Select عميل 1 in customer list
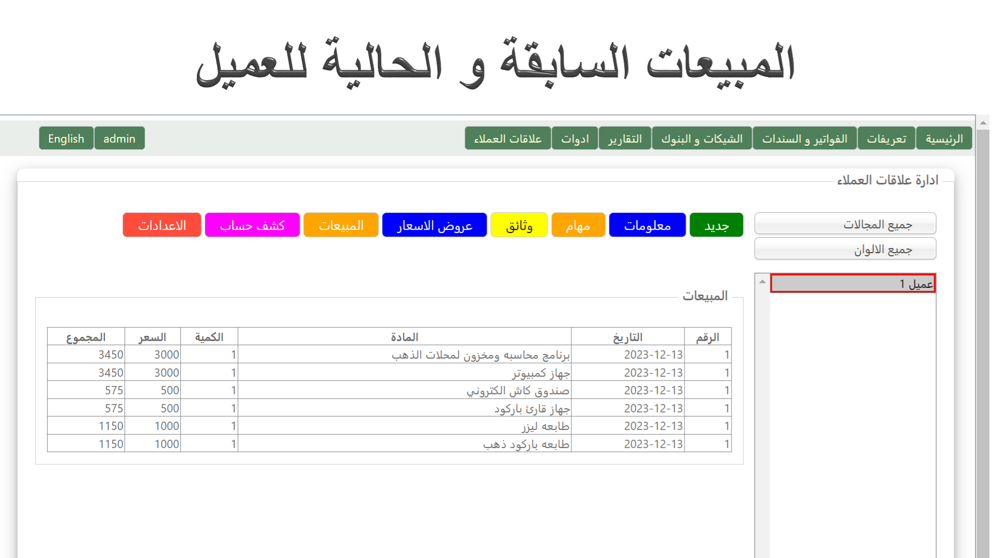Viewport: 992px width, 558px height. tap(853, 284)
